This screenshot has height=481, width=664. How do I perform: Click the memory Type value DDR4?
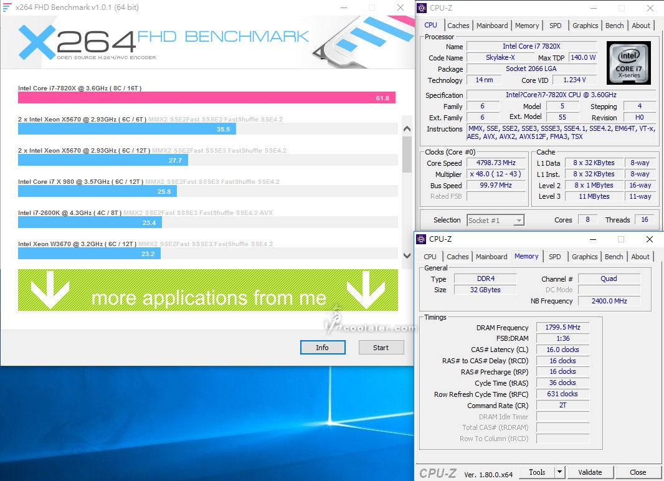pyautogui.click(x=485, y=279)
